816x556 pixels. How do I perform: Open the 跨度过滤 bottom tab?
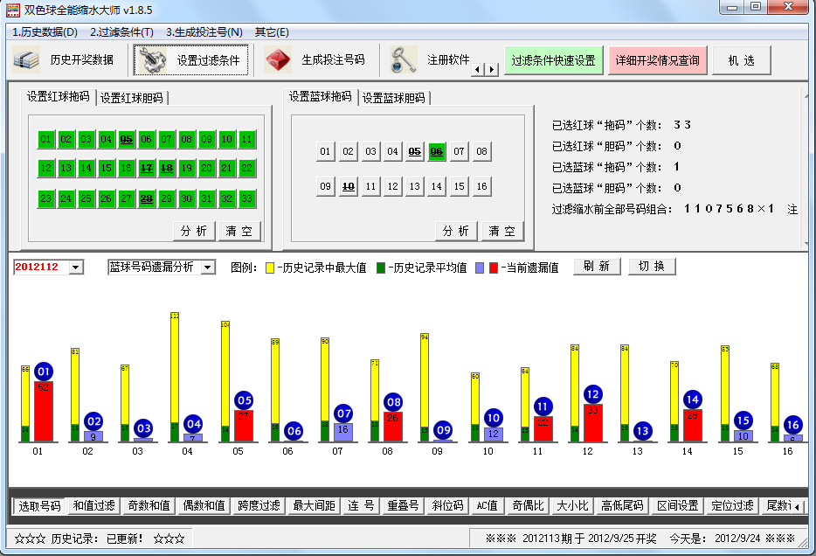click(259, 505)
